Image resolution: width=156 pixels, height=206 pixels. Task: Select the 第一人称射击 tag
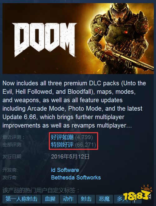point(21,199)
